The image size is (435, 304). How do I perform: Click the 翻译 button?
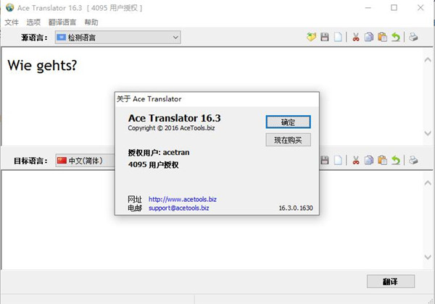[x=391, y=282]
